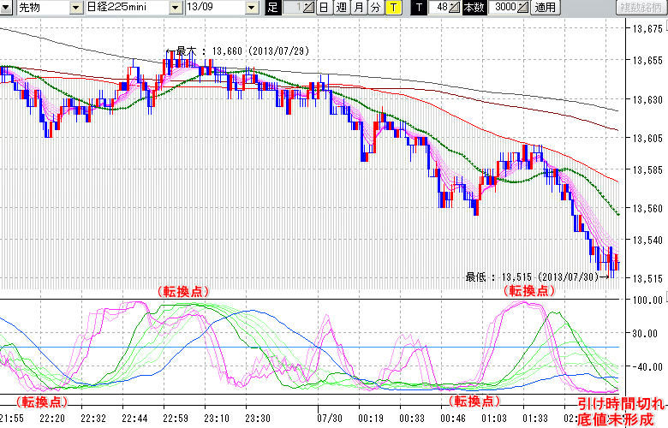The image size is (668, 428).
Task: Click the black 足 label icon
Action: click(273, 8)
